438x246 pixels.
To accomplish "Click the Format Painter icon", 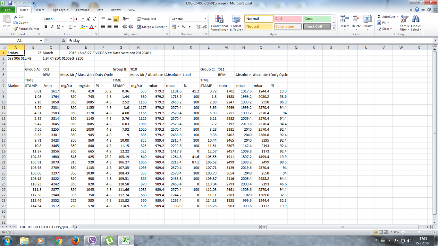I will [x=16, y=29].
